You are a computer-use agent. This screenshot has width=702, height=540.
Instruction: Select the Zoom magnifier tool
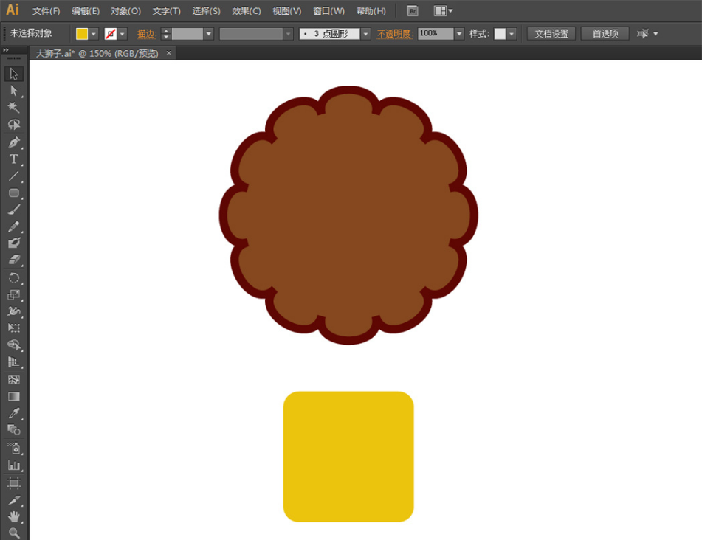[x=13, y=533]
